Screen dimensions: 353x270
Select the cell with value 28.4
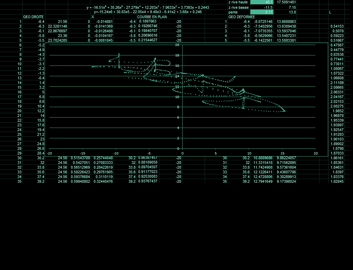pyautogui.click(x=34, y=153)
